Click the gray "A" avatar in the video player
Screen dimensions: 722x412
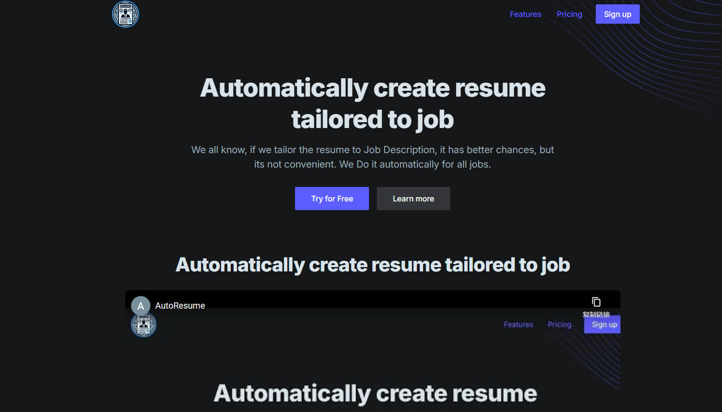[140, 305]
